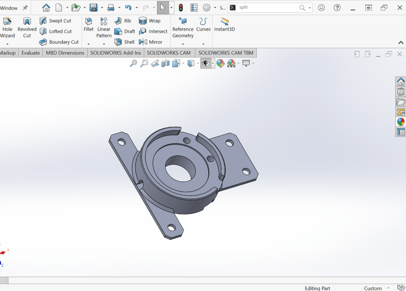This screenshot has height=291, width=406.
Task: Open the SOLIDWORKS CAM tab
Action: 169,53
